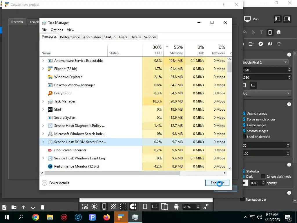The image size is (297, 223).
Task: Toggle the Smooth images checkbox
Action: tap(244, 131)
